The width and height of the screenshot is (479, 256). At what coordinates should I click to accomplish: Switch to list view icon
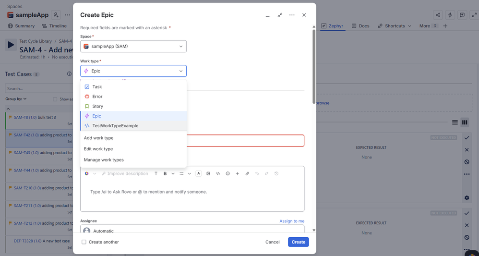coord(455,122)
